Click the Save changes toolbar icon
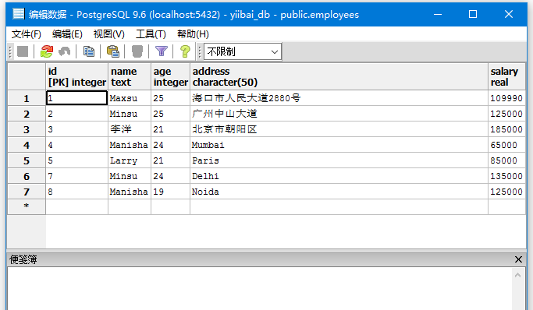Screen dimensions: 533x310 (23, 51)
